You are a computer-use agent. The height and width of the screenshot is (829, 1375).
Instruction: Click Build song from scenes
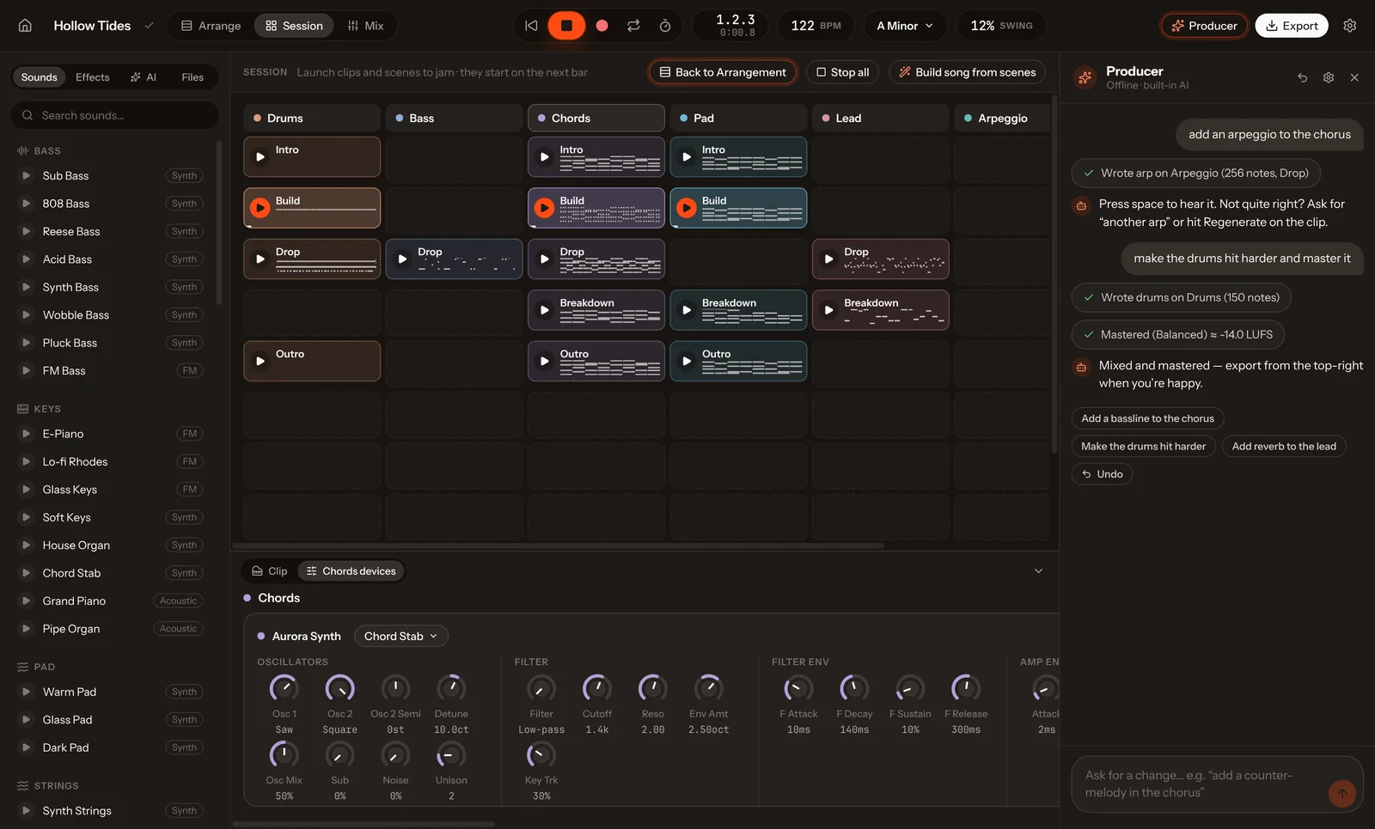tap(967, 72)
